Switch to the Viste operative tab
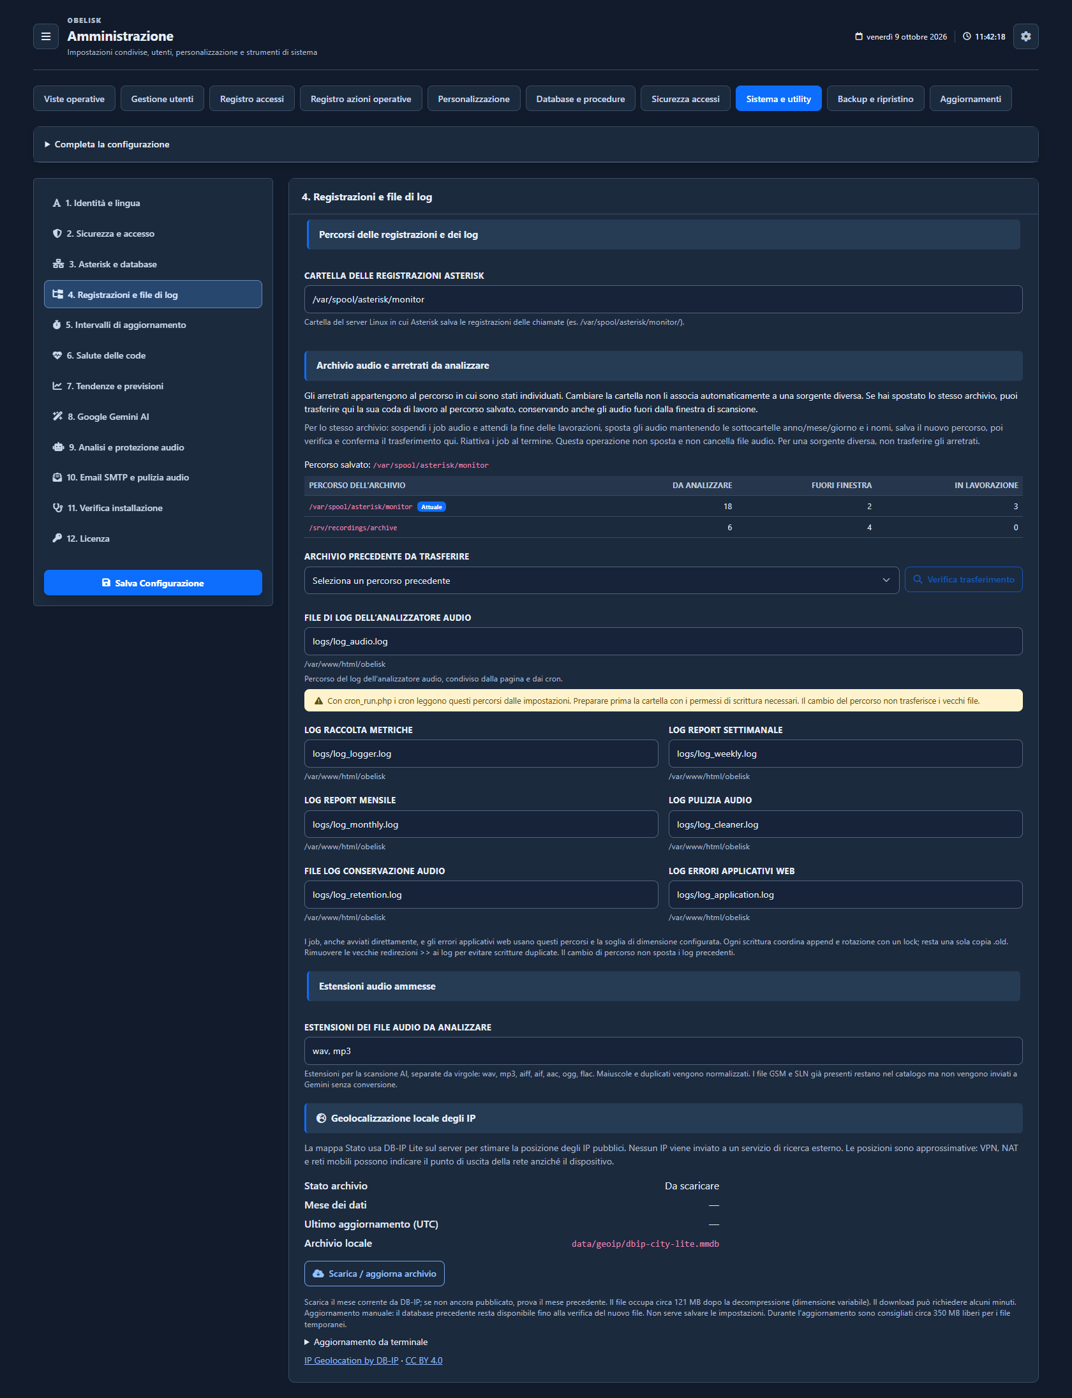This screenshot has height=1398, width=1072. pyautogui.click(x=74, y=99)
